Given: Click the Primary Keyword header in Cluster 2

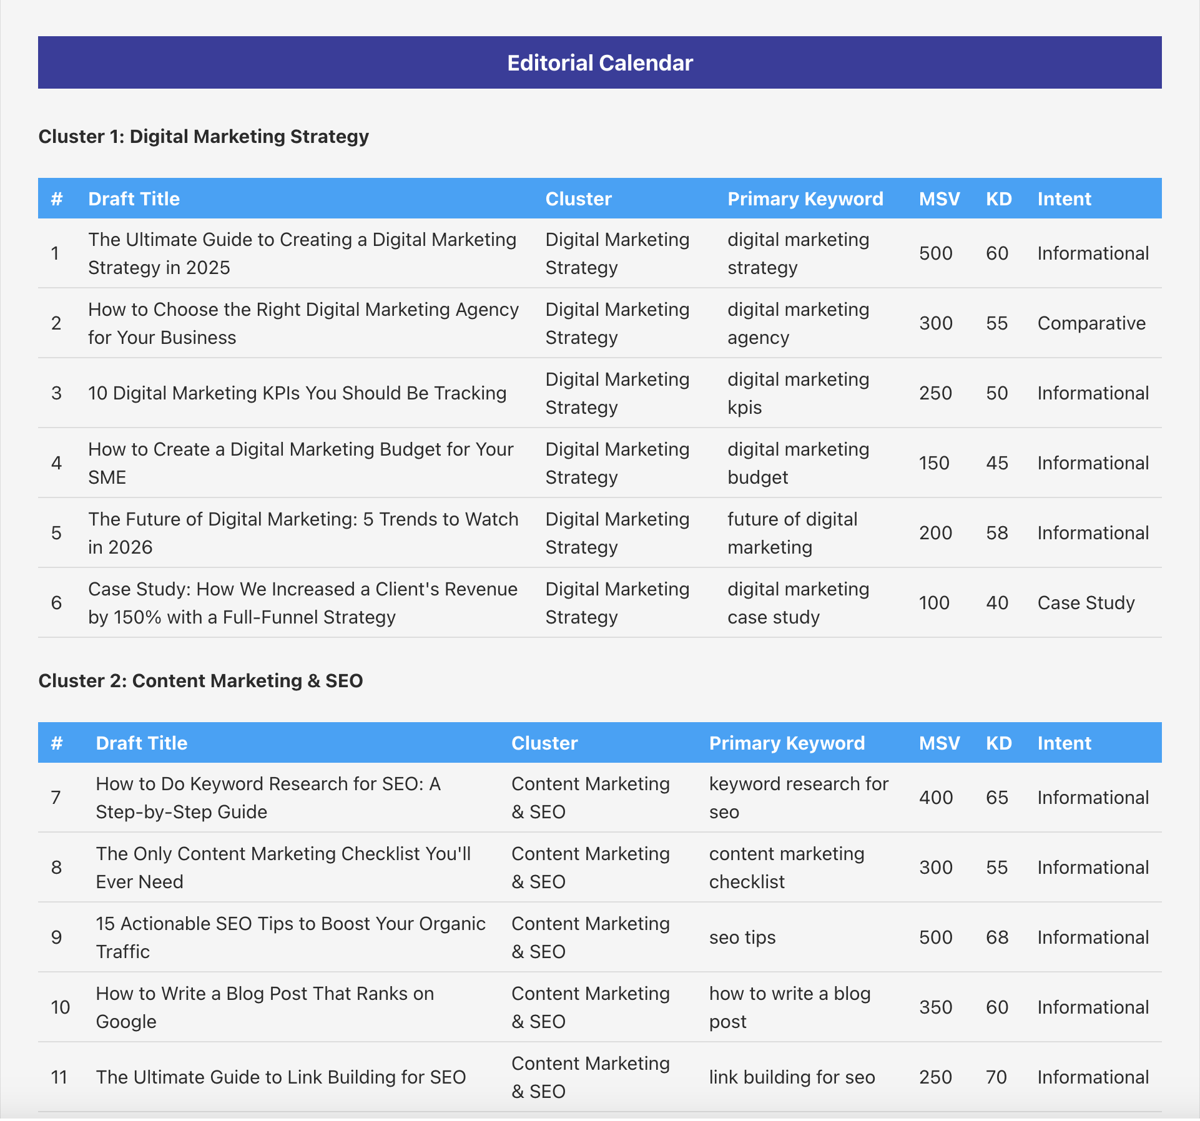Looking at the screenshot, I should pos(787,743).
